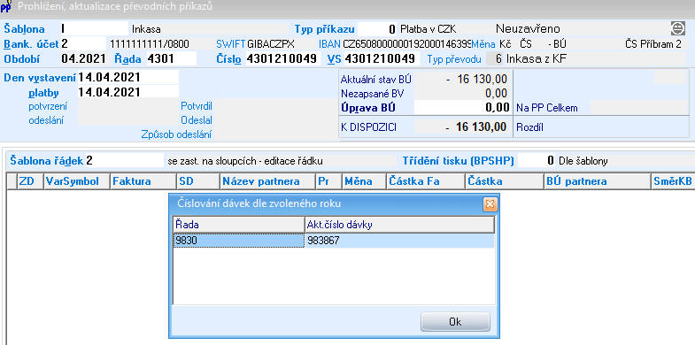Click the account number 1111111111/0800
The height and width of the screenshot is (345, 695).
[150, 44]
